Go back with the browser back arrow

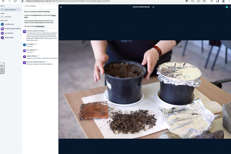tap(3, 1)
